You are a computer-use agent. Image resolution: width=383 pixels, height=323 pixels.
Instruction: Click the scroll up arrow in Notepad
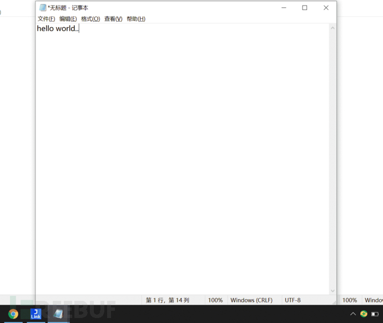(x=332, y=28)
